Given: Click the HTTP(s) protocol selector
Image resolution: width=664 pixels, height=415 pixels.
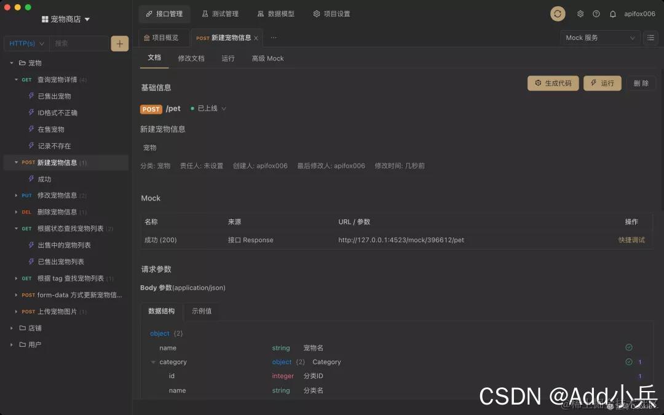Looking at the screenshot, I should (x=25, y=43).
